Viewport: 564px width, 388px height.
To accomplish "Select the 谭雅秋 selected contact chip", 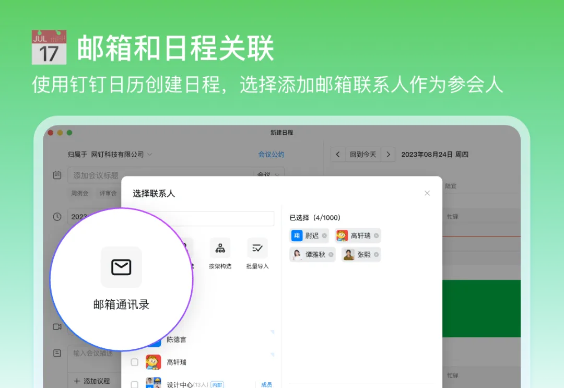I will [312, 254].
